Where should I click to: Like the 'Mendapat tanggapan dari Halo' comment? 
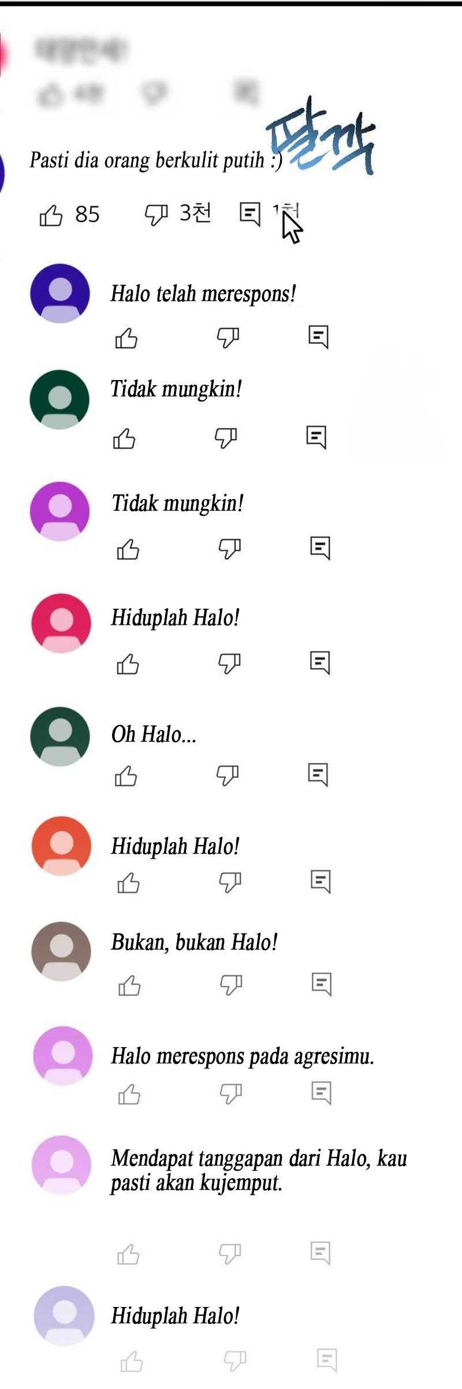coord(128,1254)
